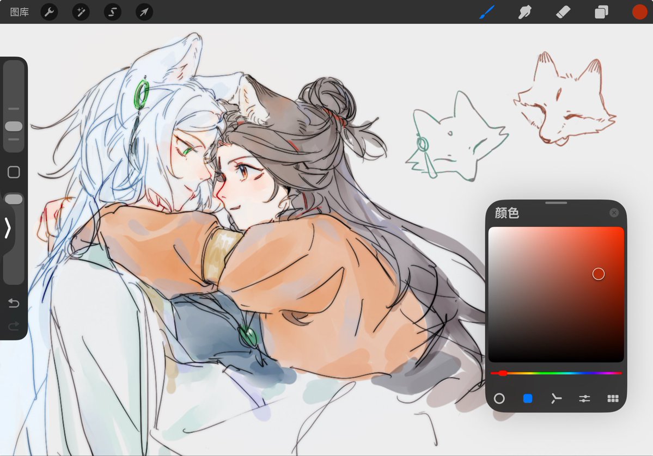This screenshot has height=456, width=653.
Task: Adjust the brush opacity slider handle
Action: 14,199
